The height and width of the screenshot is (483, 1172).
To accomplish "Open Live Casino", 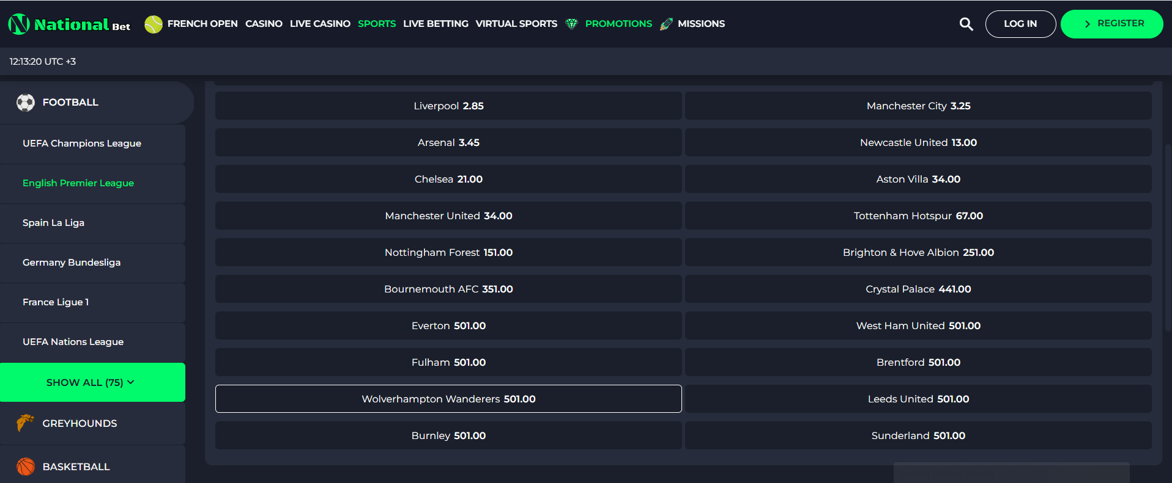I will click(x=320, y=24).
